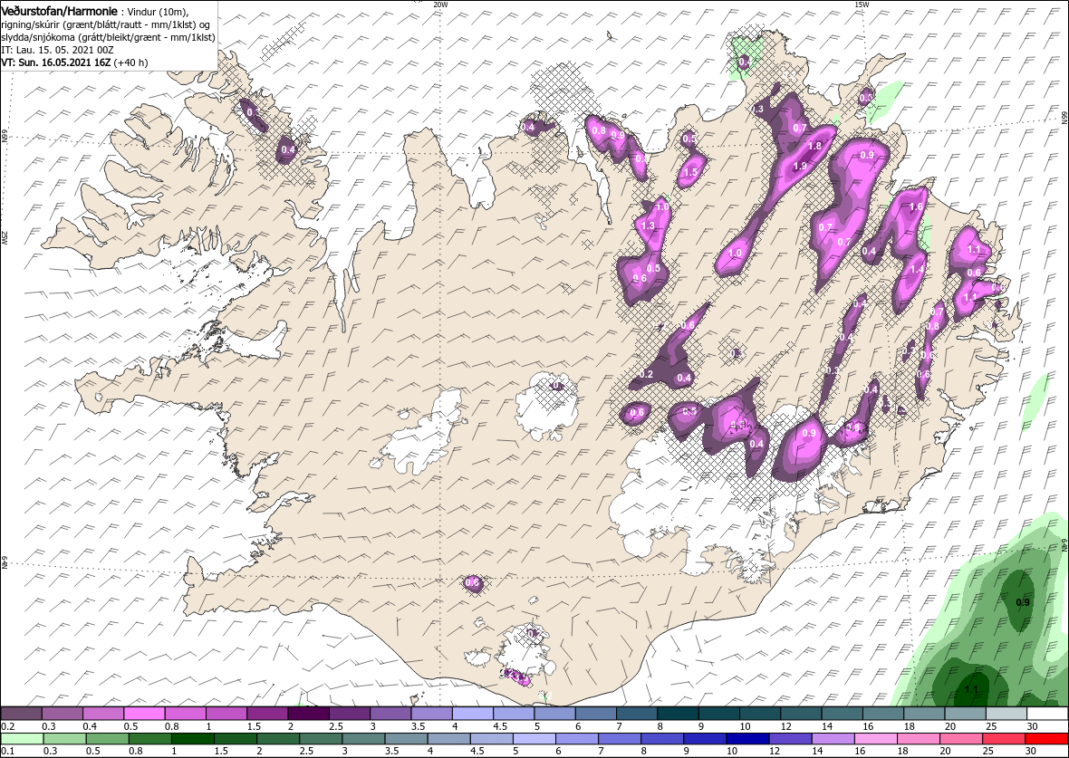Select the 1.5 magenta swatch in the upper legend row

point(267,714)
